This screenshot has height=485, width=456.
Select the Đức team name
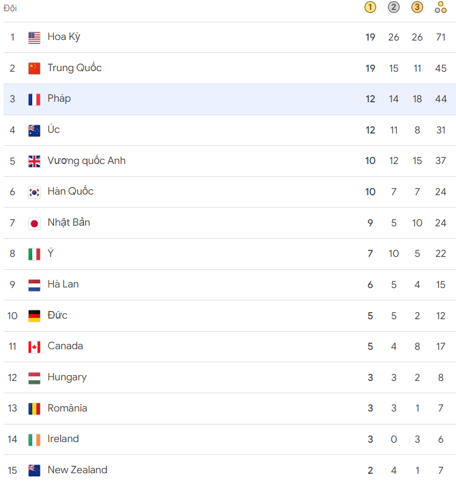click(57, 315)
